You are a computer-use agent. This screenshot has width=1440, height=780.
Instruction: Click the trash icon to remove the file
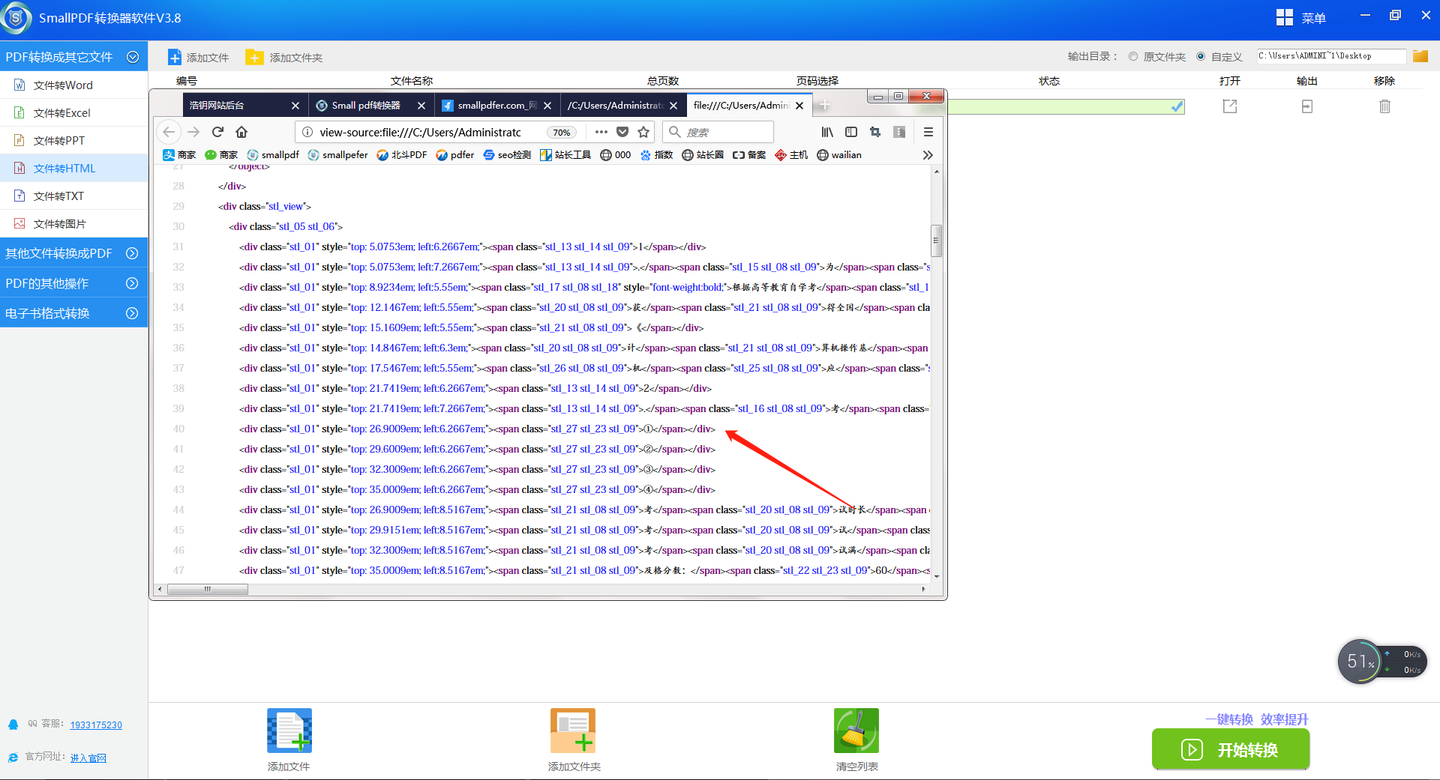(1384, 106)
